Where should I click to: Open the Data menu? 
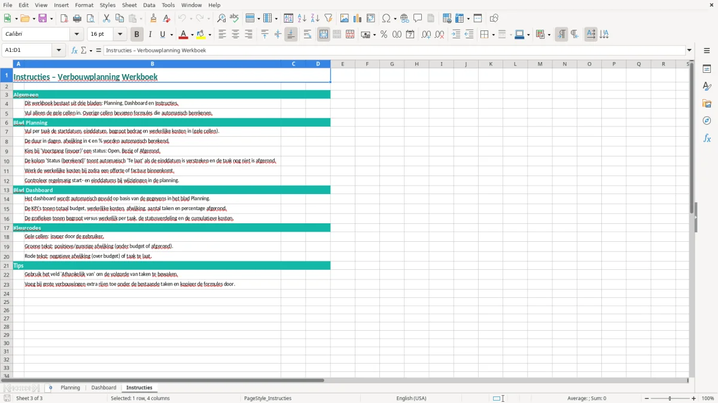[x=149, y=5]
